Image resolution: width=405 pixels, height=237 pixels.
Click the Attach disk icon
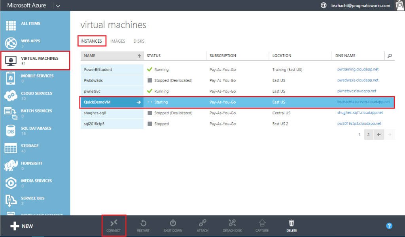click(x=202, y=224)
